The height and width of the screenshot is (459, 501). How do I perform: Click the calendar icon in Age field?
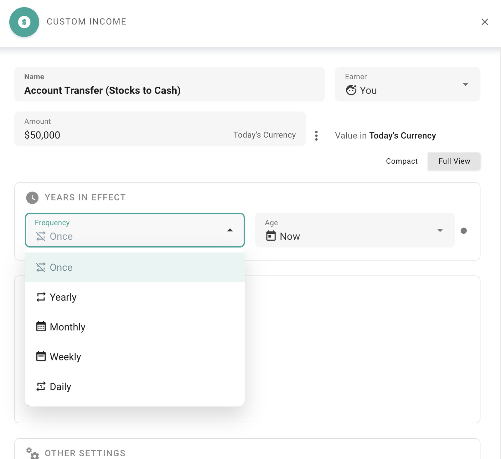coord(271,236)
